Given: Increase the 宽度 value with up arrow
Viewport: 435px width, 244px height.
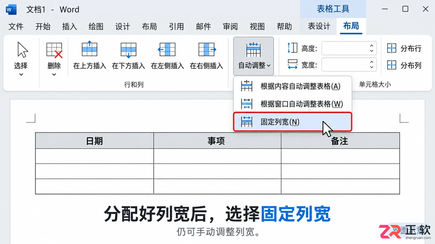Looking at the screenshot, I should [372, 62].
